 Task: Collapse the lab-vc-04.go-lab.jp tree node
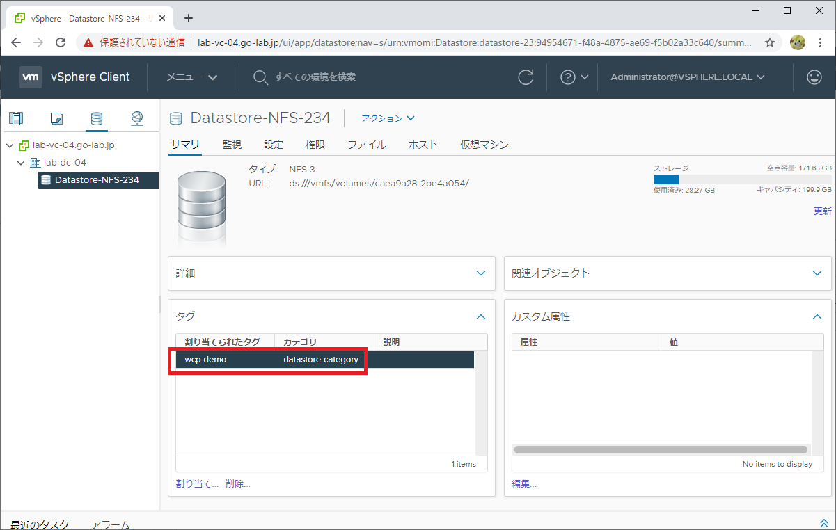click(10, 145)
